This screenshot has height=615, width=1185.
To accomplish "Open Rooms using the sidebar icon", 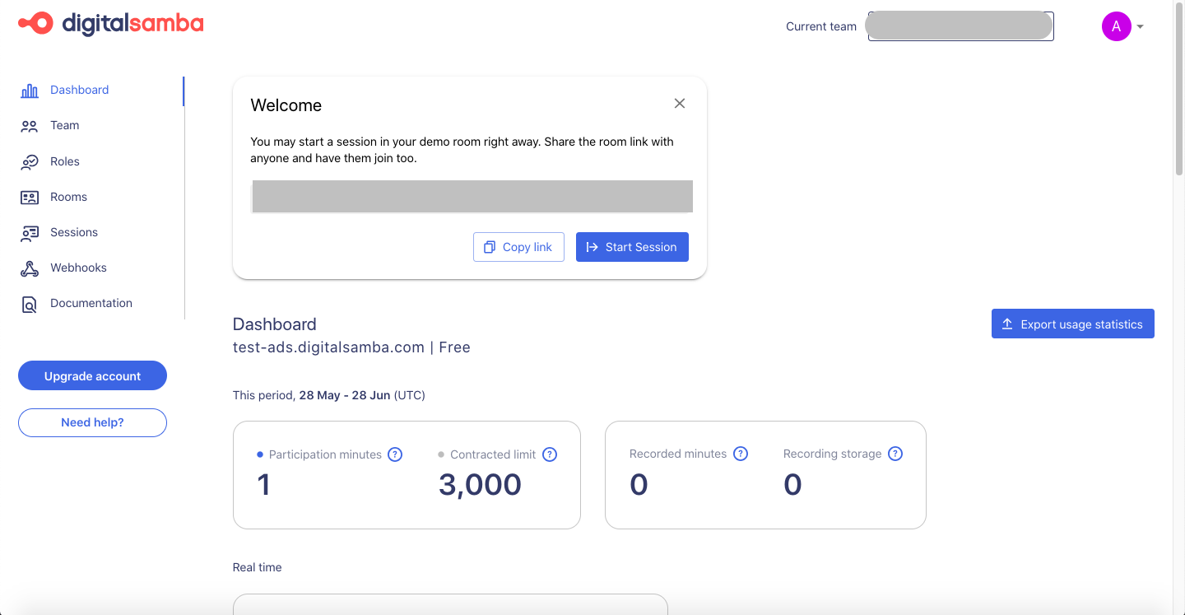I will 29,197.
